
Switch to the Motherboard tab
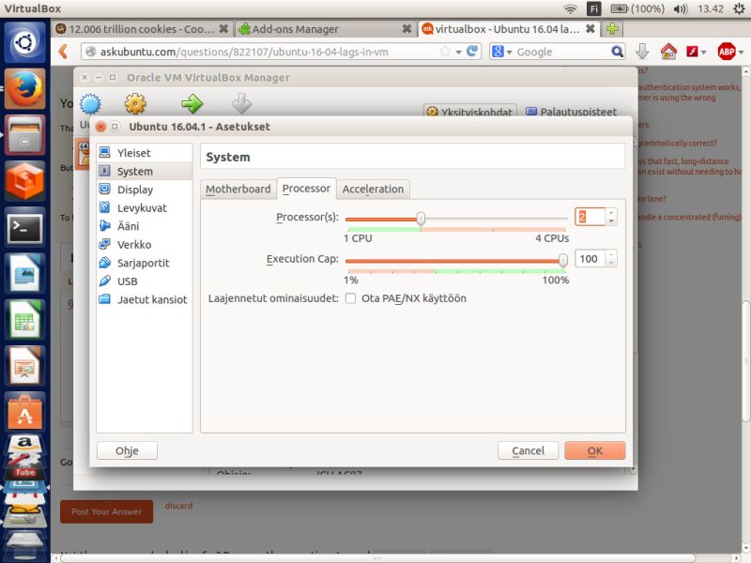click(x=238, y=189)
